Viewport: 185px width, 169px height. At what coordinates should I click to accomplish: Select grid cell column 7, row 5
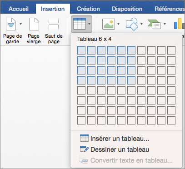coord(141,90)
